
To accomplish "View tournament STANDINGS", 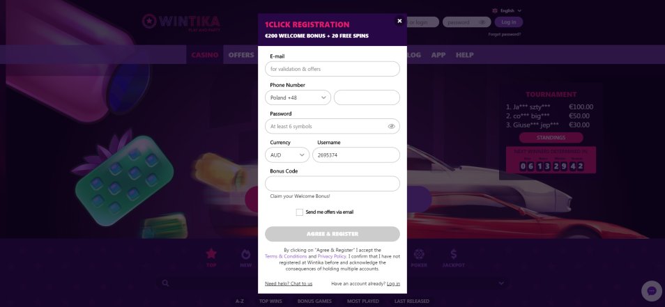I will click(551, 138).
